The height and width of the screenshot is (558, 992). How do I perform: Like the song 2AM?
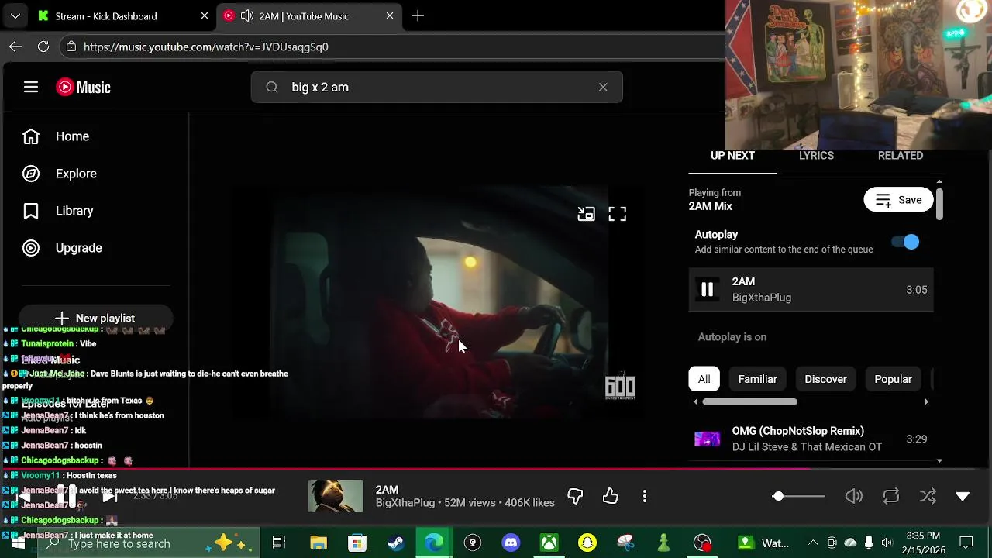click(x=611, y=496)
